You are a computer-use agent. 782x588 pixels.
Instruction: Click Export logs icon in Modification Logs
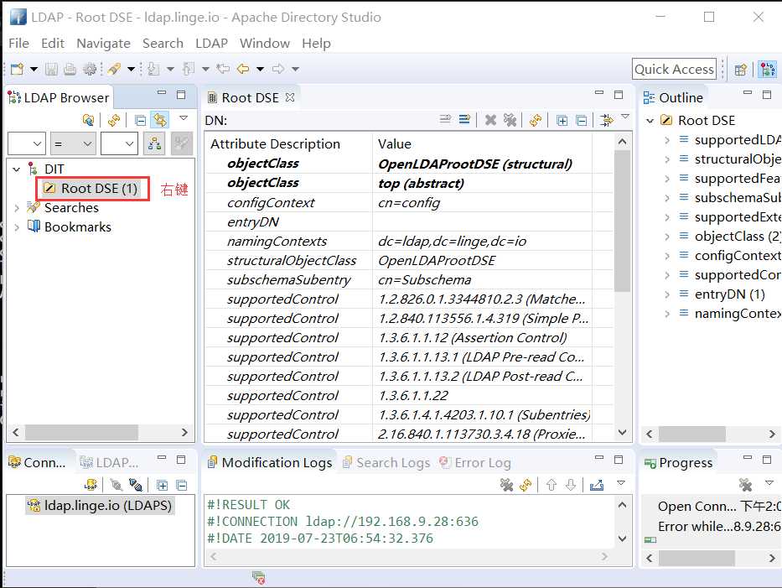597,484
